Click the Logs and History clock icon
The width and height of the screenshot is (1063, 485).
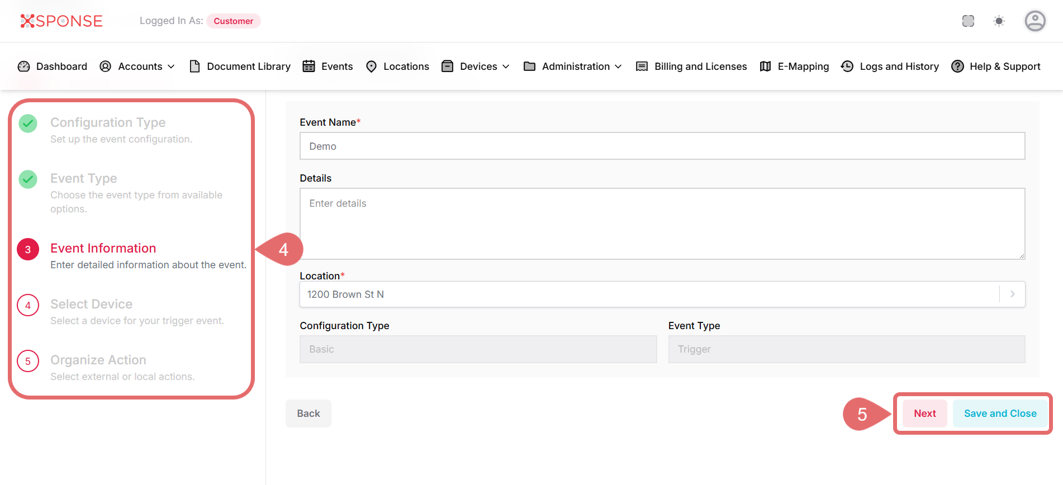847,66
